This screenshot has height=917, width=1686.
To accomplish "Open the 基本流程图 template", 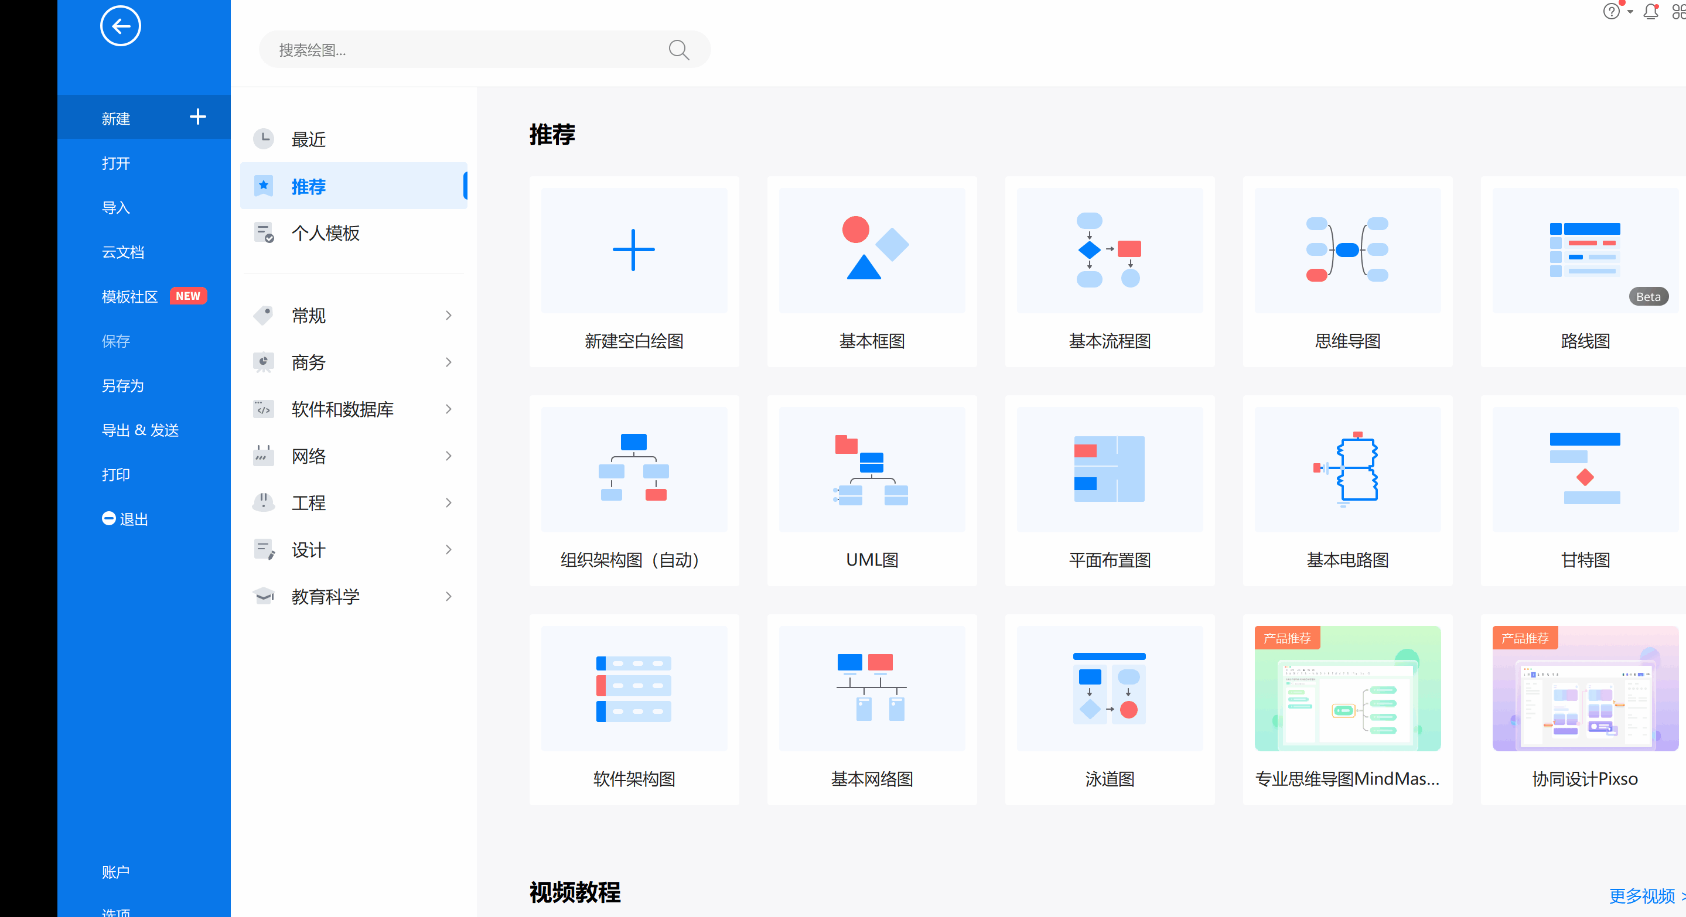I will point(1110,272).
